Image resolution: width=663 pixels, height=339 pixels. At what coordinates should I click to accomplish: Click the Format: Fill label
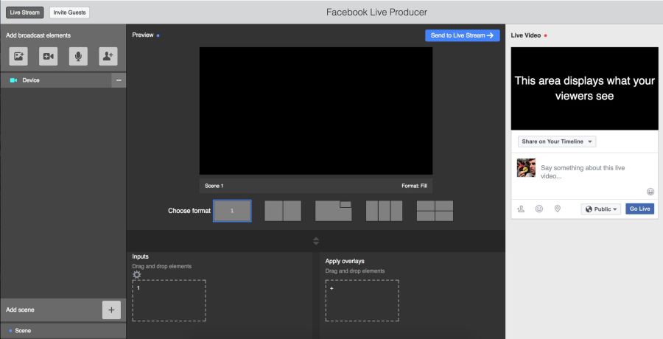[414, 186]
